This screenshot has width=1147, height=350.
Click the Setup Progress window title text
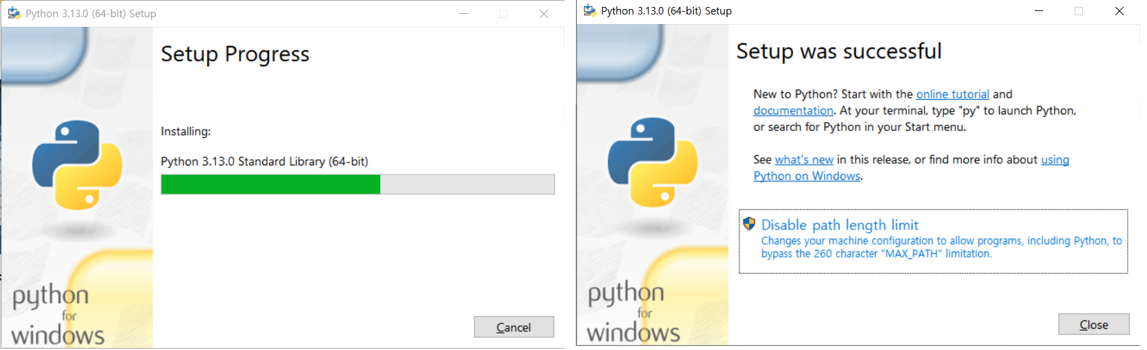point(91,14)
